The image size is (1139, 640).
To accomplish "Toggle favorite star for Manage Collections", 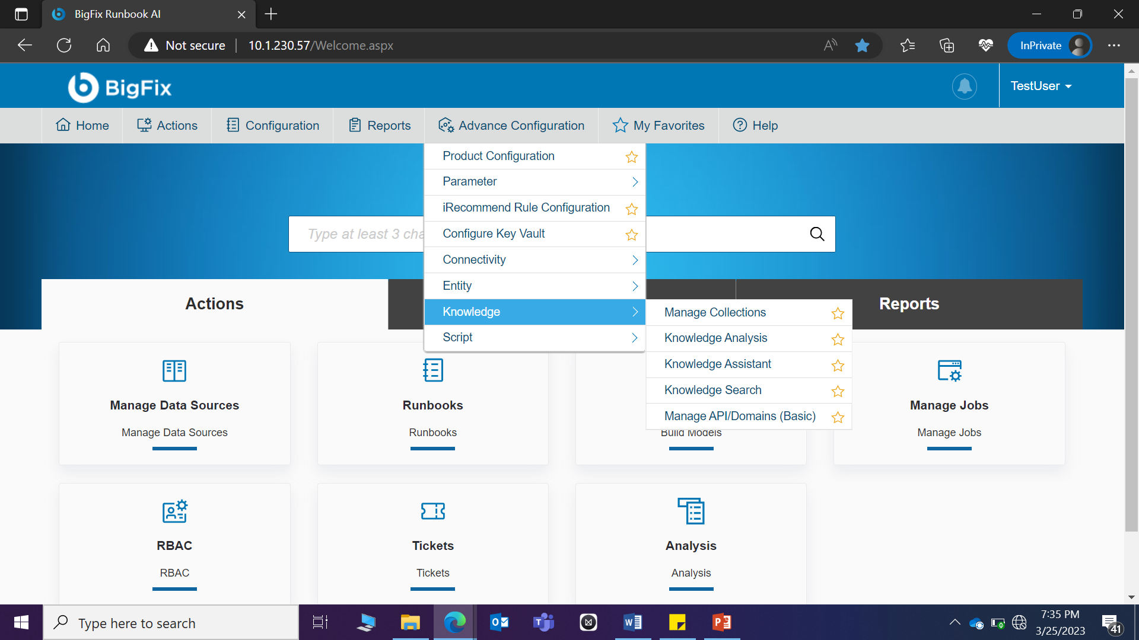I will pos(837,313).
